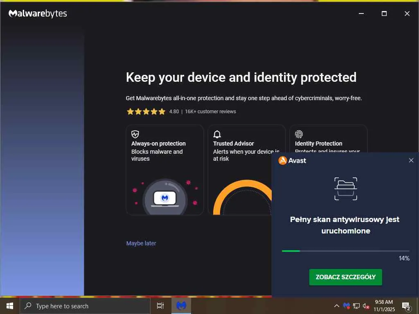Click 'Blocks malware and viruses' text
The height and width of the screenshot is (314, 419).
[x=157, y=155]
